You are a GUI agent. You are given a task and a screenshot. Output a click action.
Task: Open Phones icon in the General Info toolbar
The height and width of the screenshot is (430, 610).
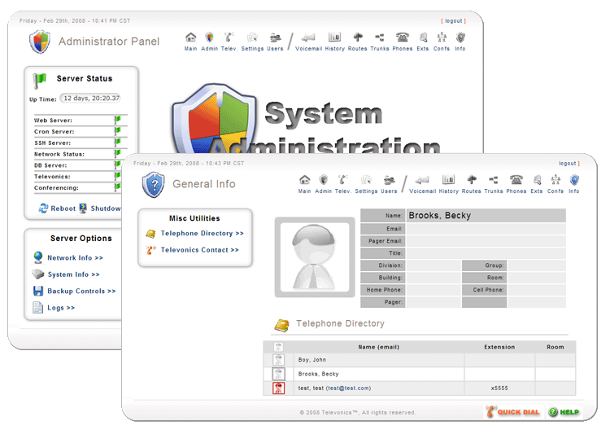point(516,181)
